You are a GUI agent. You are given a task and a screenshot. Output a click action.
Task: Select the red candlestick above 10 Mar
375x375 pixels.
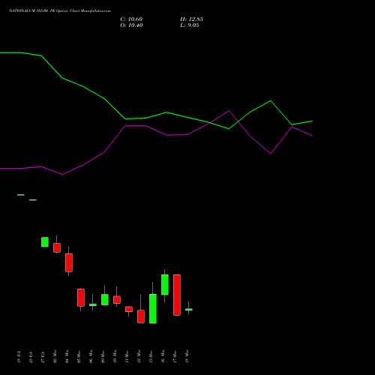pos(117,300)
